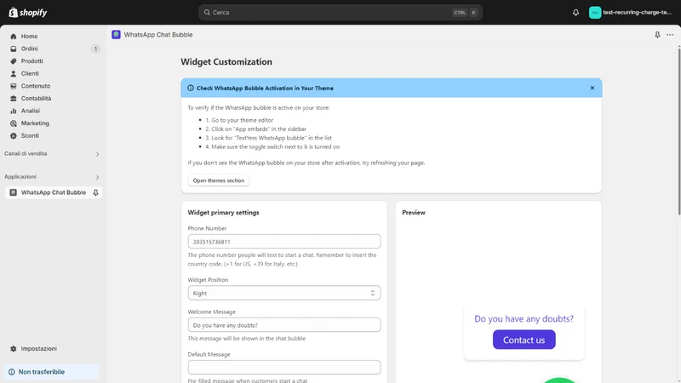Screen dimensions: 681x383
Task: Click the pin icon in the app header
Action: click(657, 35)
